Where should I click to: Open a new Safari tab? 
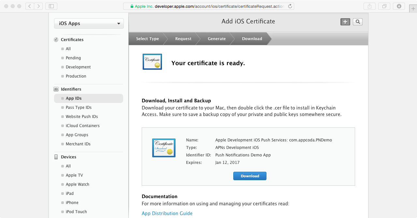tap(413, 8)
